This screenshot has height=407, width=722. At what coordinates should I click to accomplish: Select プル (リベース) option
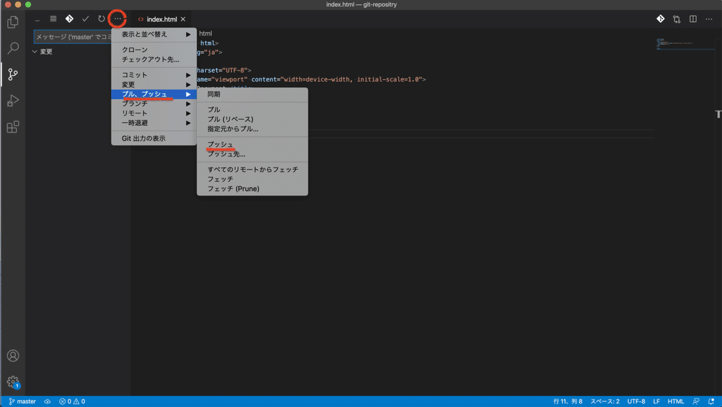coord(252,119)
